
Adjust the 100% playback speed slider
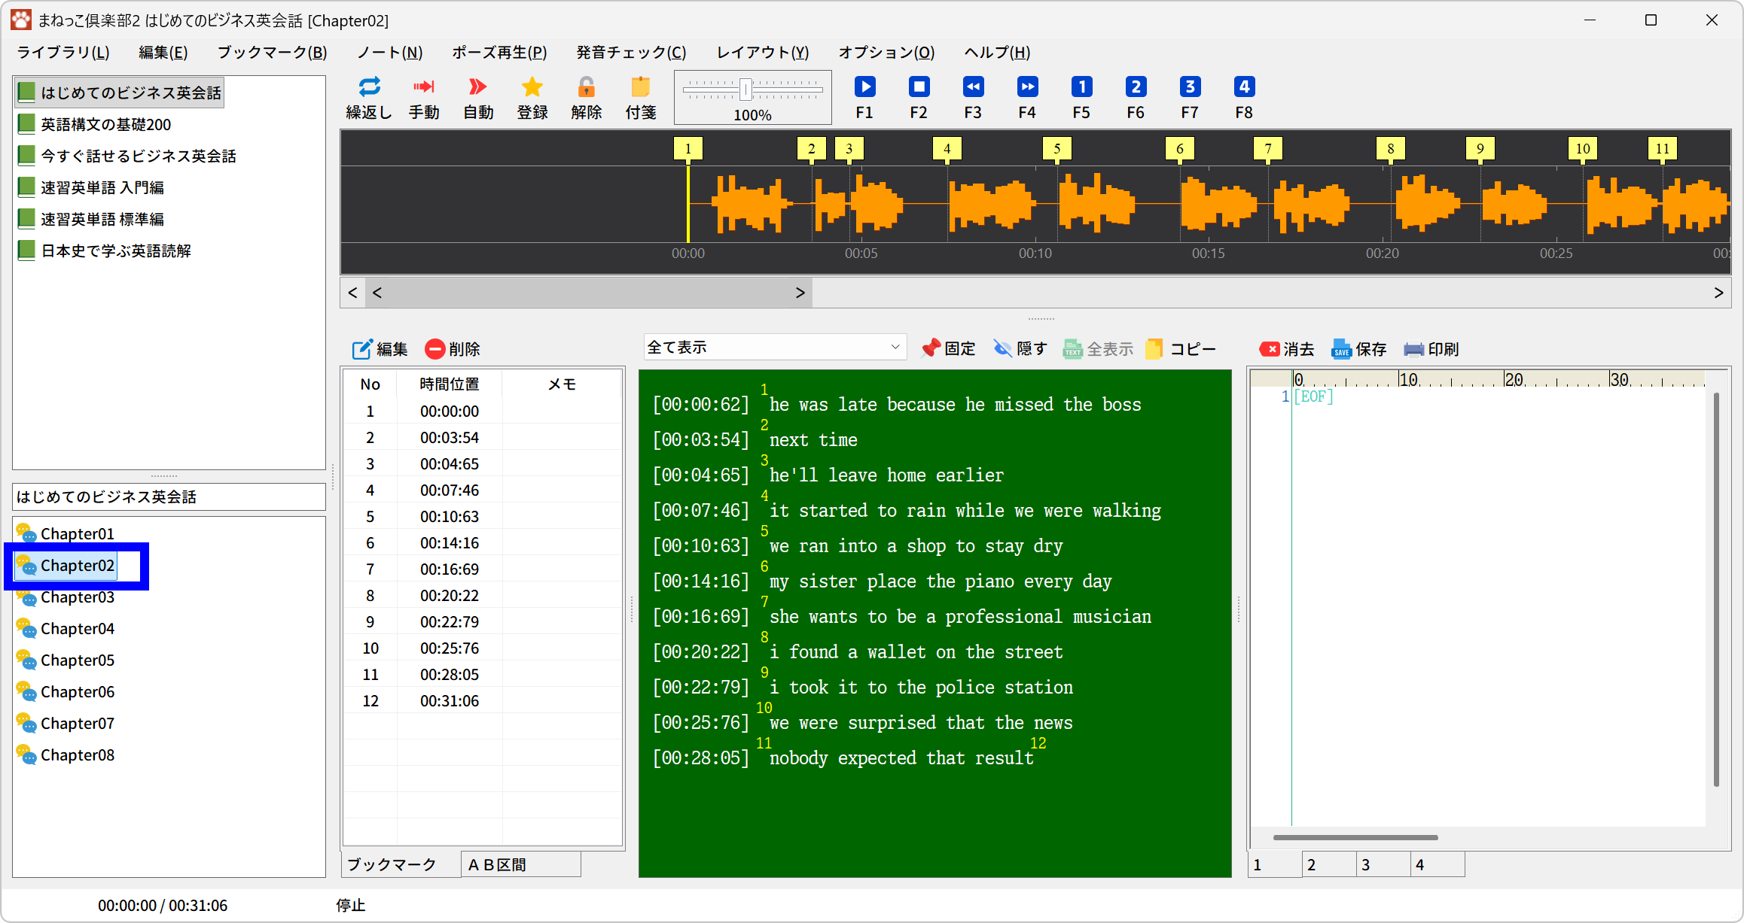click(745, 90)
